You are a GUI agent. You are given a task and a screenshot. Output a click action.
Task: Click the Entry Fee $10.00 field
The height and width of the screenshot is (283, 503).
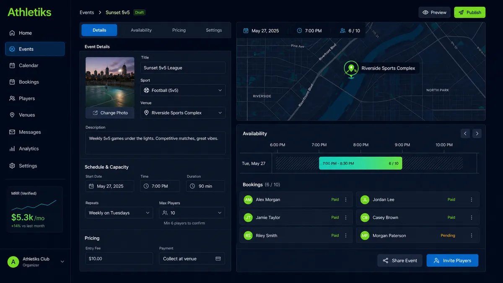pyautogui.click(x=119, y=259)
